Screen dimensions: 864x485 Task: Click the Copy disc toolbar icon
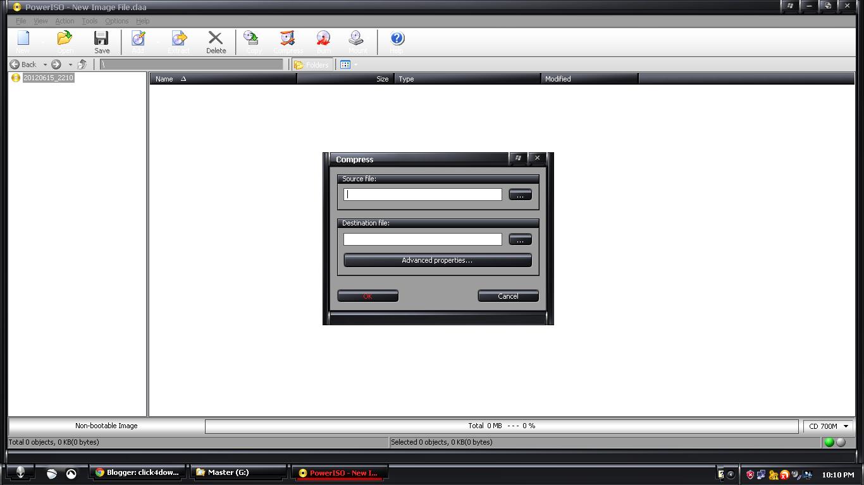coord(253,42)
